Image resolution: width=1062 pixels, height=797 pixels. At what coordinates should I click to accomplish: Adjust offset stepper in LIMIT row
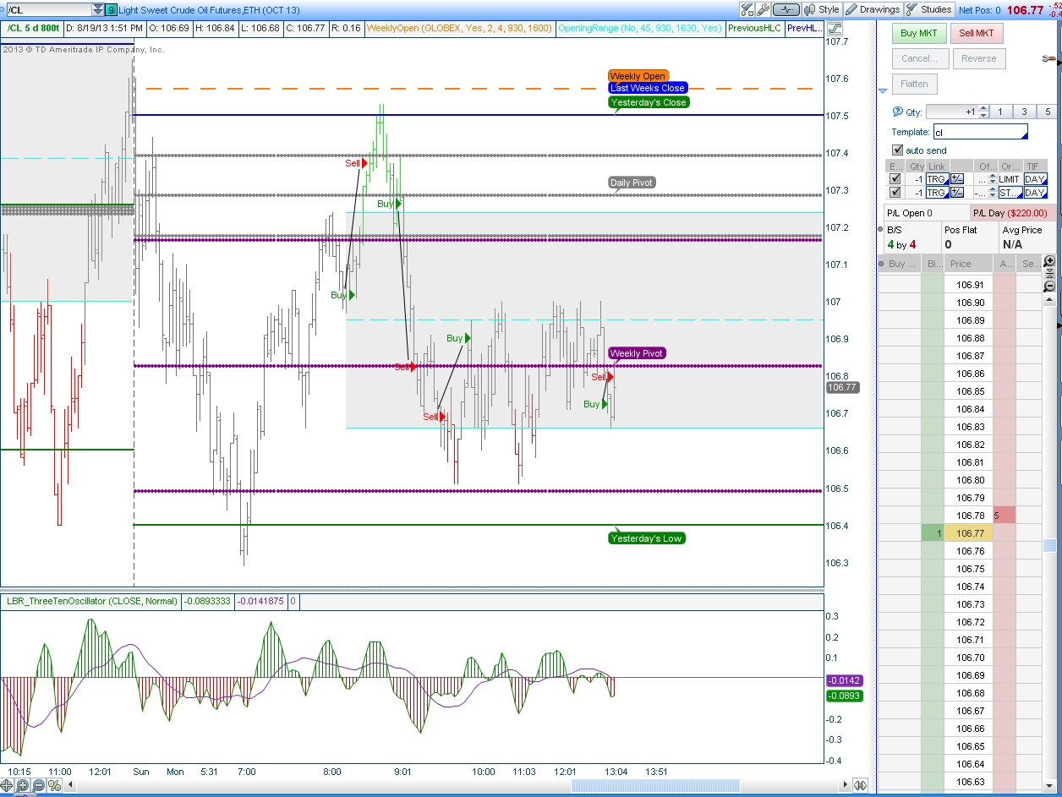point(993,179)
